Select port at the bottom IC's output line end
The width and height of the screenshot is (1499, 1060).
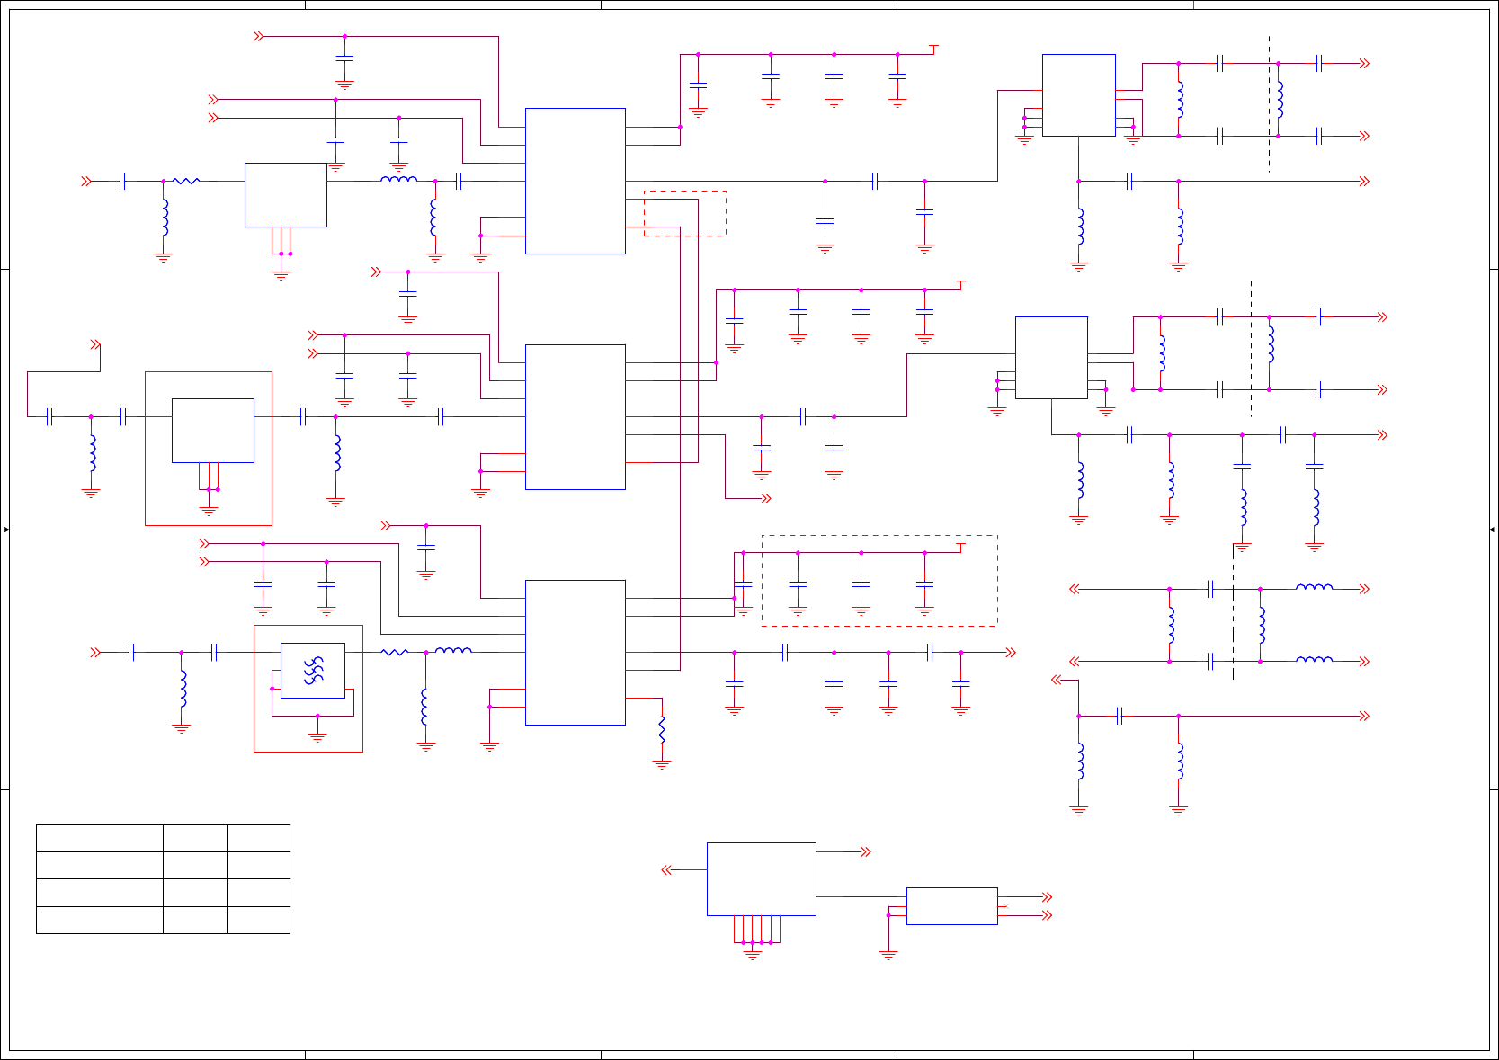[x=1011, y=653]
